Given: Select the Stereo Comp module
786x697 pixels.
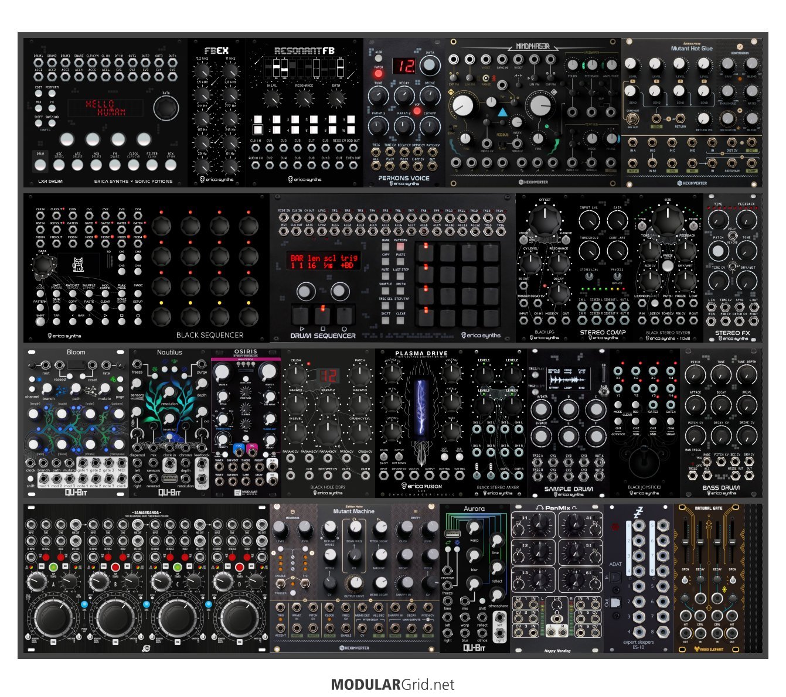Looking at the screenshot, I should [x=604, y=268].
